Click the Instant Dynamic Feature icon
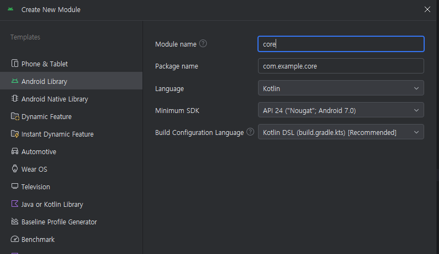439x254 pixels. point(15,134)
